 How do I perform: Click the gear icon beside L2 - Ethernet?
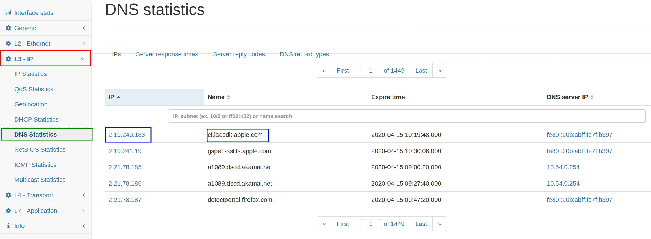8,43
